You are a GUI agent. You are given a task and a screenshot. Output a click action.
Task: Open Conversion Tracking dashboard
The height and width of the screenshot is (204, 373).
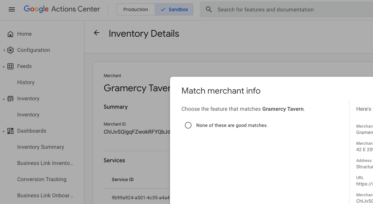(x=42, y=179)
